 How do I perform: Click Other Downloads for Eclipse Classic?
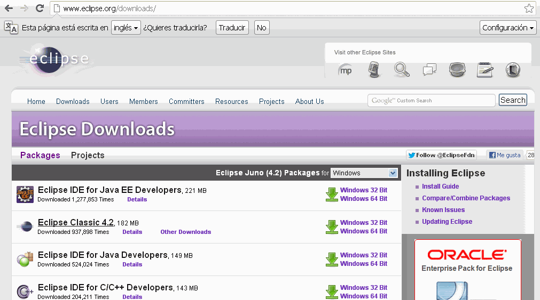click(186, 232)
